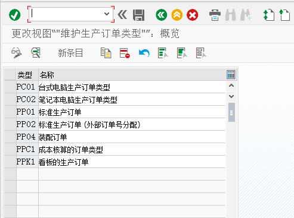This screenshot has height=218, width=294.
Task: Save with the floppy disk icon
Action: coord(139,15)
